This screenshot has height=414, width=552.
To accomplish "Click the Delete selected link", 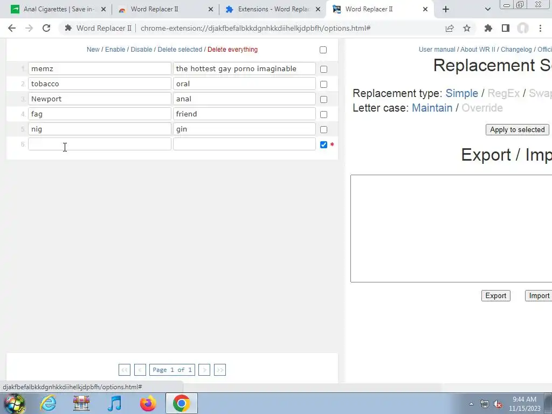I will (x=180, y=50).
